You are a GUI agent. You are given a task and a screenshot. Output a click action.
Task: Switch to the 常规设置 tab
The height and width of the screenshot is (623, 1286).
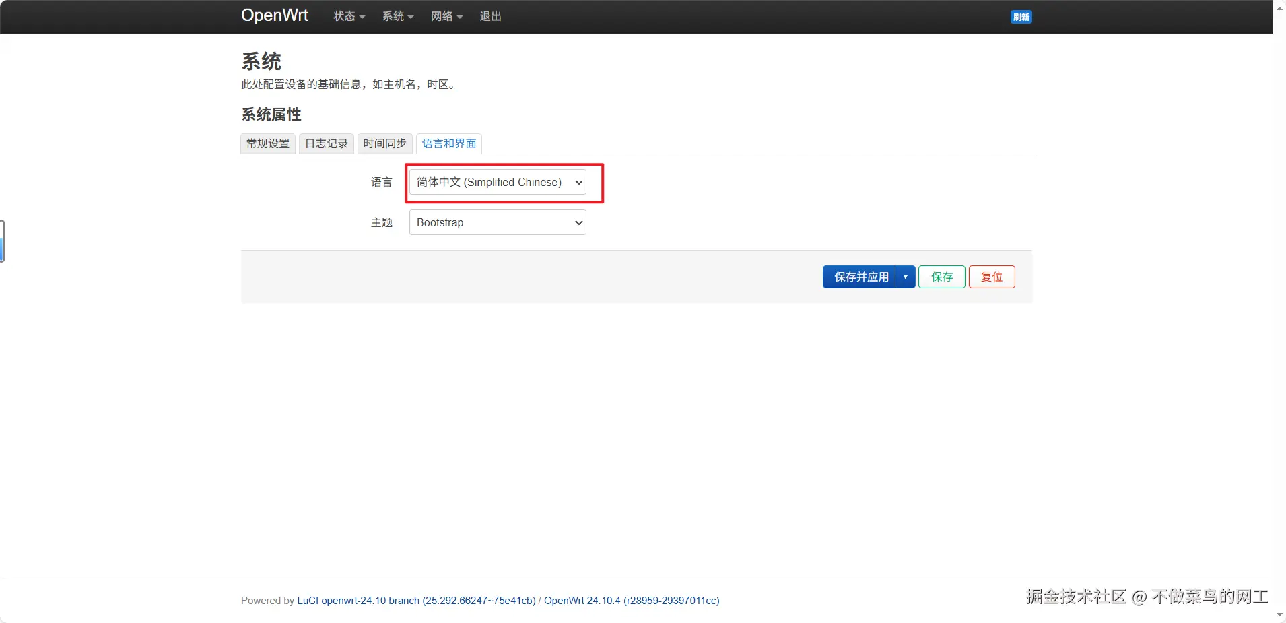tap(268, 143)
